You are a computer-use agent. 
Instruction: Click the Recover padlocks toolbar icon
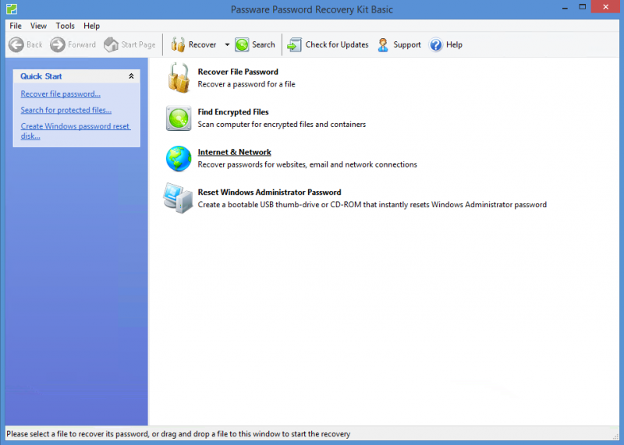(178, 44)
